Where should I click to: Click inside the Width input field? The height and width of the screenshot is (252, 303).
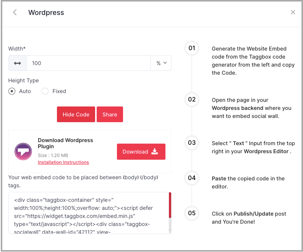(88, 63)
